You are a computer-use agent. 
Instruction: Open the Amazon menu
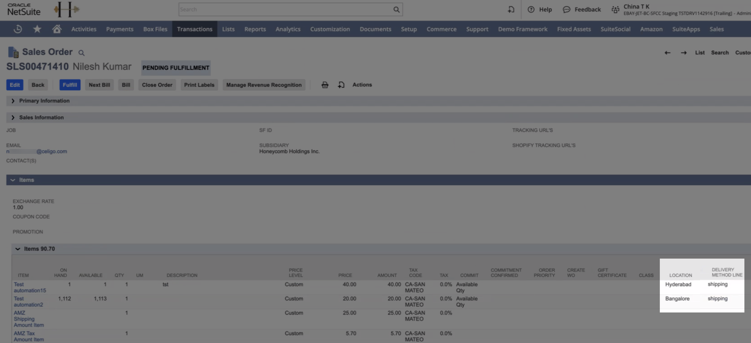point(651,29)
